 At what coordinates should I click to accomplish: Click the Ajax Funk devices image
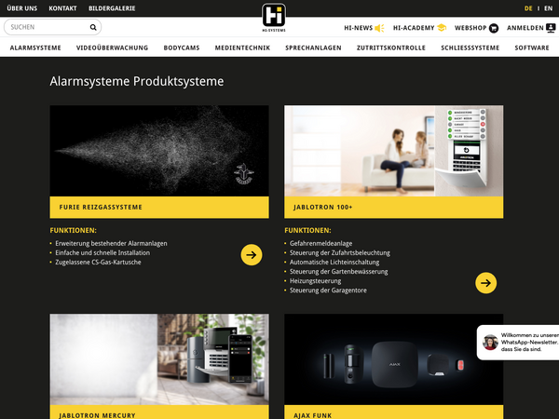[394, 359]
